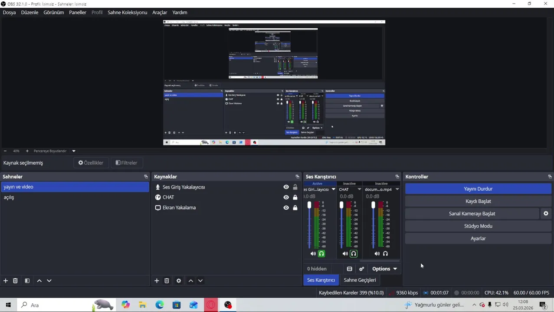Screen dimensions: 554x312
Task: Open the Düzenle menu
Action: (30, 13)
